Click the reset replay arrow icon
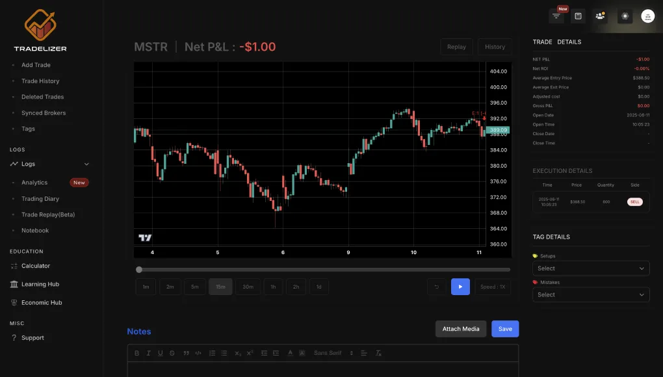Screen dimensions: 663x377 tap(437, 287)
